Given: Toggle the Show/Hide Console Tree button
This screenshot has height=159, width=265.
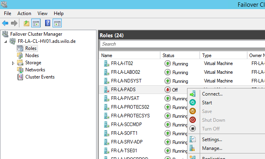Looking at the screenshot, I should tap(36, 23).
